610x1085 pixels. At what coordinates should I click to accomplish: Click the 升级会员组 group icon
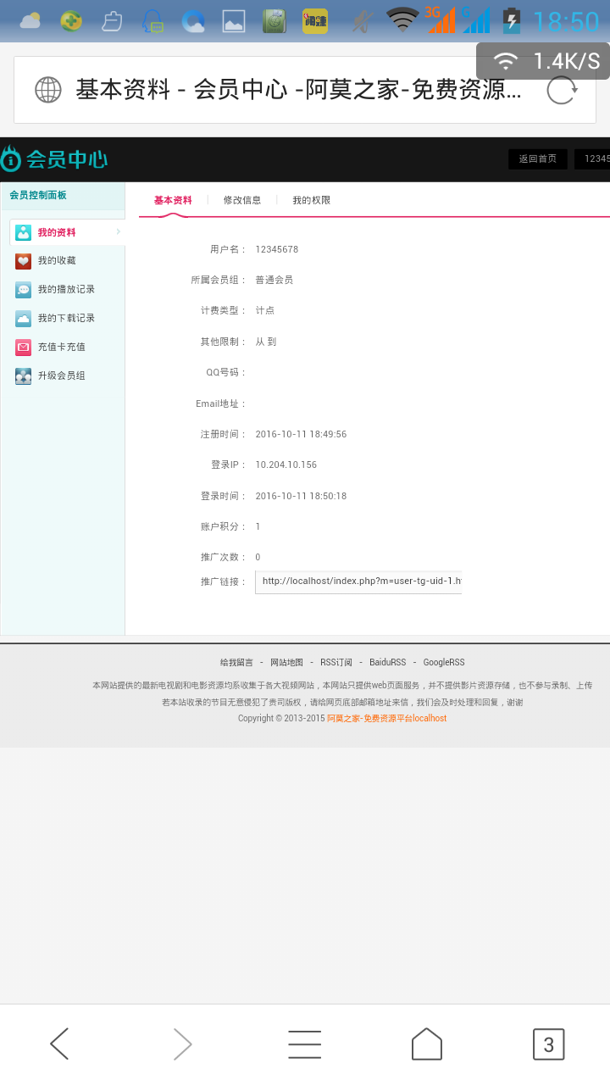point(23,376)
